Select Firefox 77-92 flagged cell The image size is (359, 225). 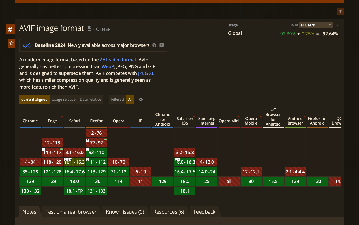97,143
